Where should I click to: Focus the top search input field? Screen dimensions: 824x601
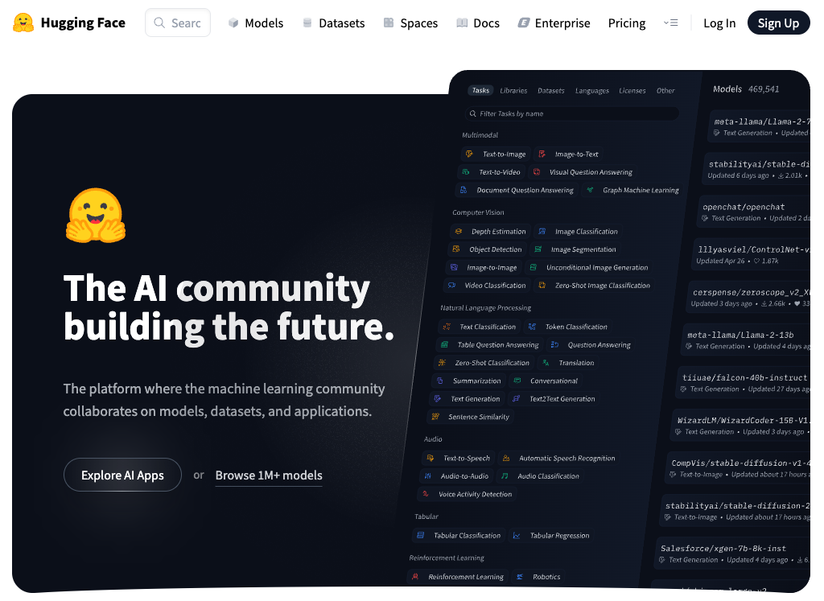(x=178, y=23)
